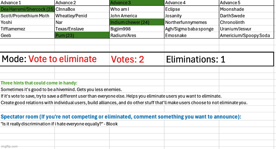Click the Eliminations: 1 cell
The width and height of the screenshot is (276, 149).
point(219,59)
